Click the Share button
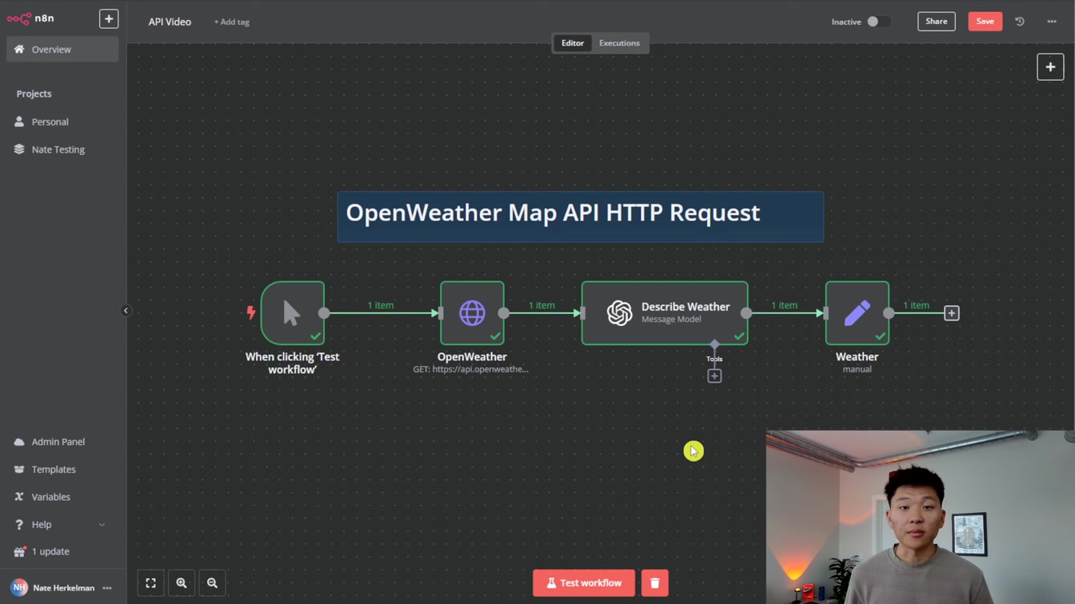The width and height of the screenshot is (1075, 604). [x=936, y=22]
